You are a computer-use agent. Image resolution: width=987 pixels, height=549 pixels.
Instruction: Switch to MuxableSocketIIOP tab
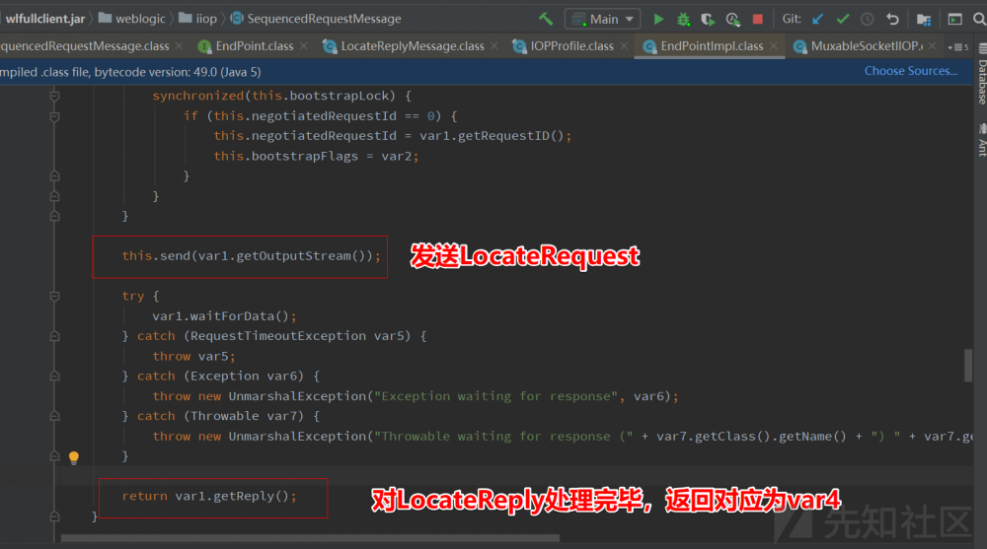[866, 46]
